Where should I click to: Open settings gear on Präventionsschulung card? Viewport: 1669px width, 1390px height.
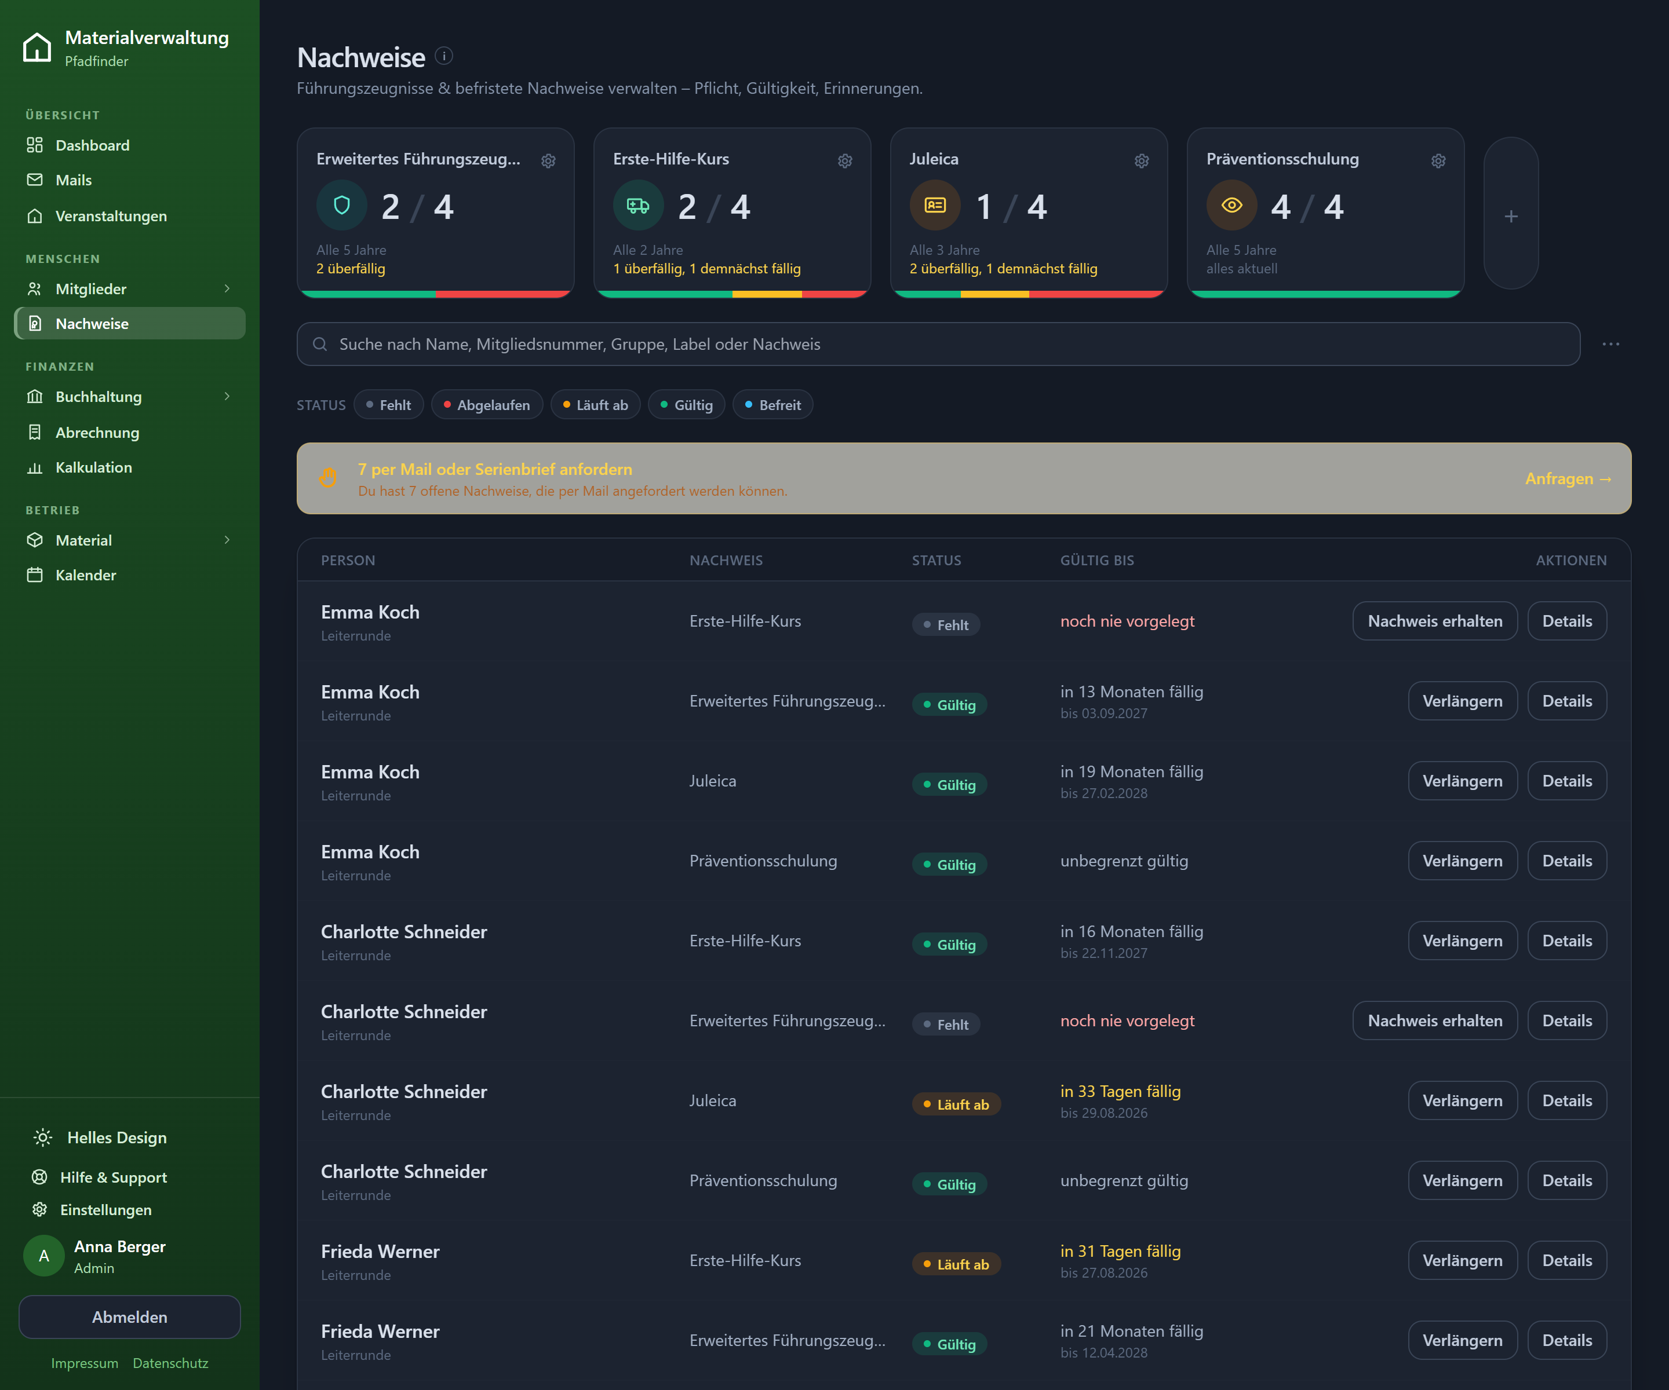pyautogui.click(x=1438, y=160)
